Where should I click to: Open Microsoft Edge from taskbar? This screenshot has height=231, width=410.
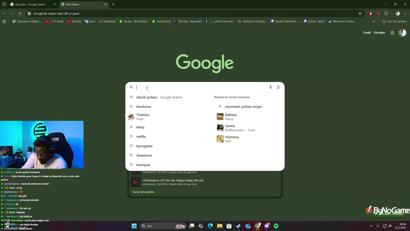coord(210,226)
